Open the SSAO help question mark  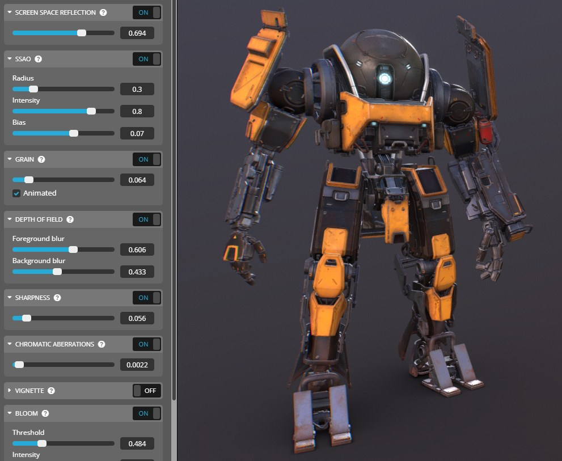(39, 59)
